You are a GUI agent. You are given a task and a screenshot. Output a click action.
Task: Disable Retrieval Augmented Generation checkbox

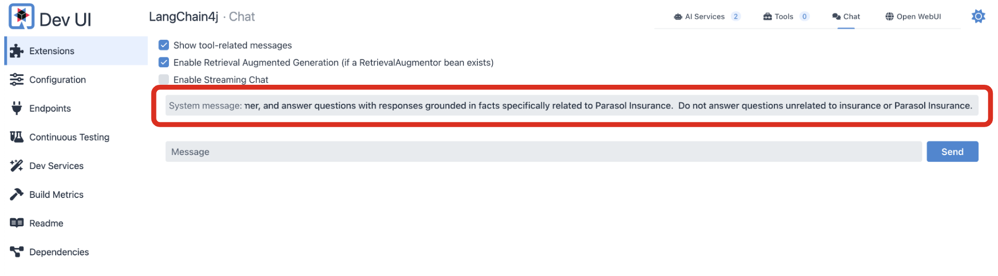[x=164, y=63]
